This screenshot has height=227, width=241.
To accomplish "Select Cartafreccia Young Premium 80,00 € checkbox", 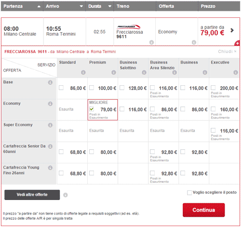I will 92,173.
